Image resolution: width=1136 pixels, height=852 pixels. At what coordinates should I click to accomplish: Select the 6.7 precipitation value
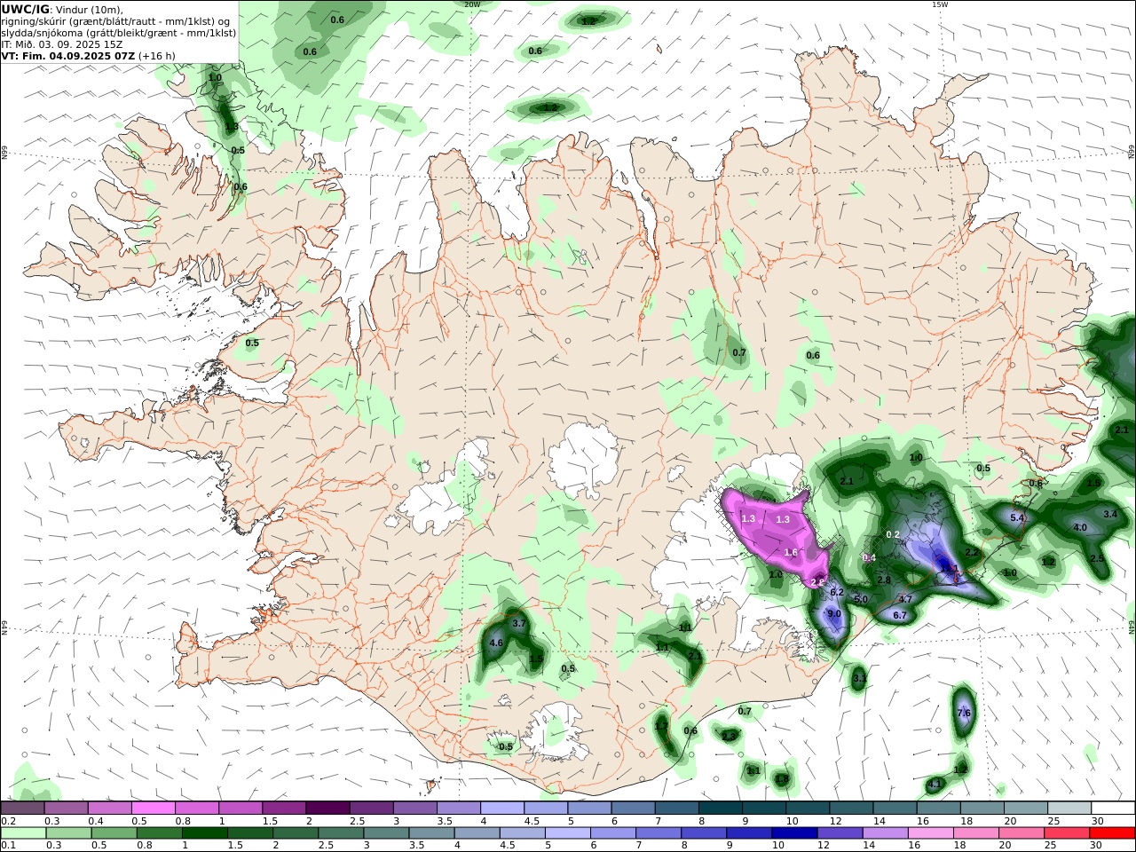point(899,615)
